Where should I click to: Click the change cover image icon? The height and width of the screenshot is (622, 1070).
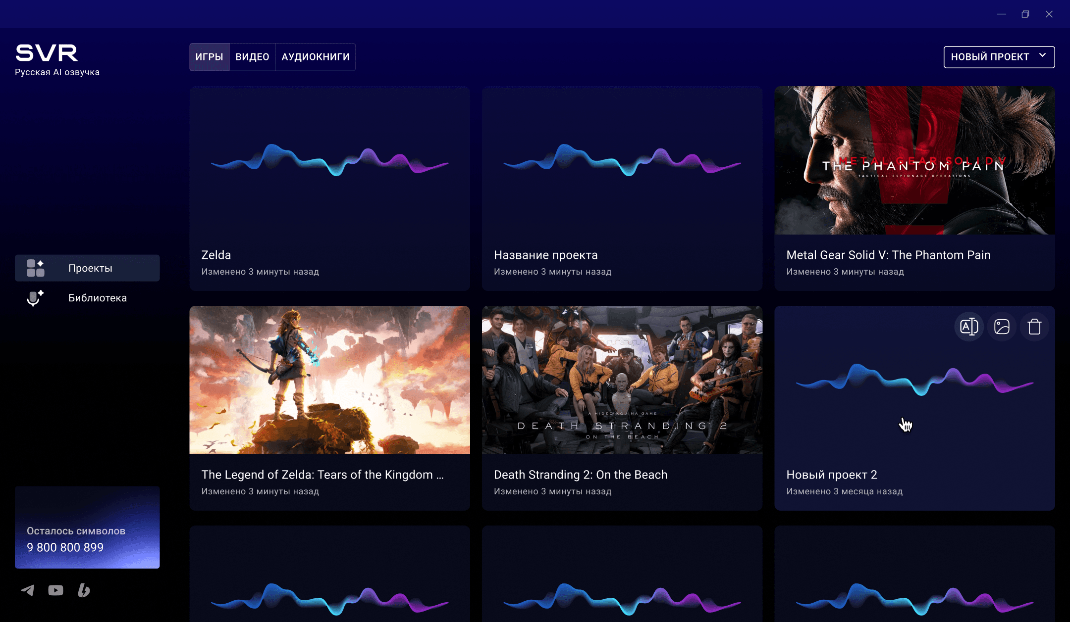1002,327
